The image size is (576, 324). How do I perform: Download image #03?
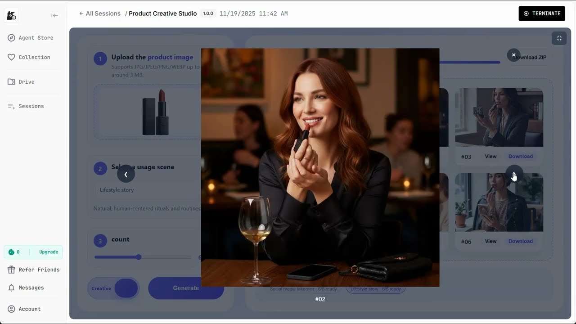tap(520, 157)
